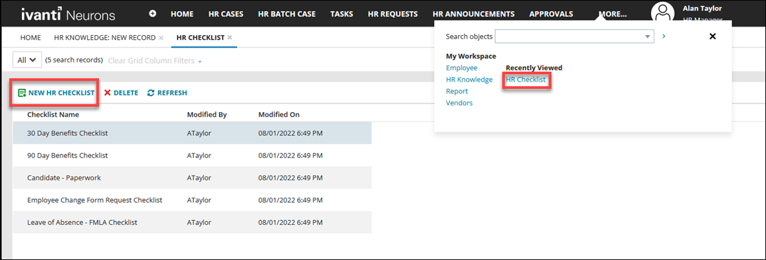Open the HR Knowledge workspace link
766x260 pixels.
tap(470, 80)
